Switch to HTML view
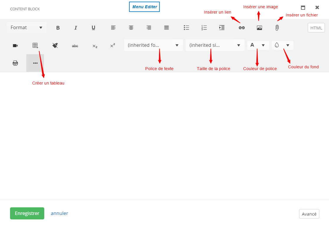 click(316, 28)
